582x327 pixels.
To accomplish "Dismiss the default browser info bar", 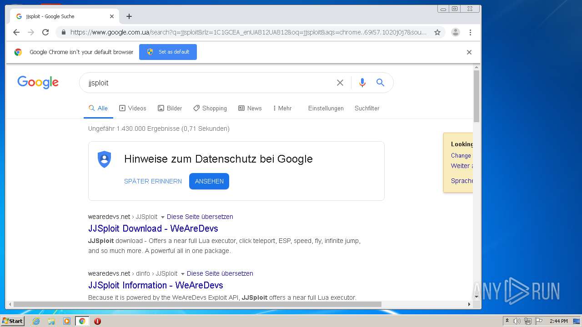I will pos(469,52).
